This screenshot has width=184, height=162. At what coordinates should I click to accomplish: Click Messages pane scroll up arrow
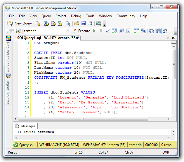(x=173, y=132)
